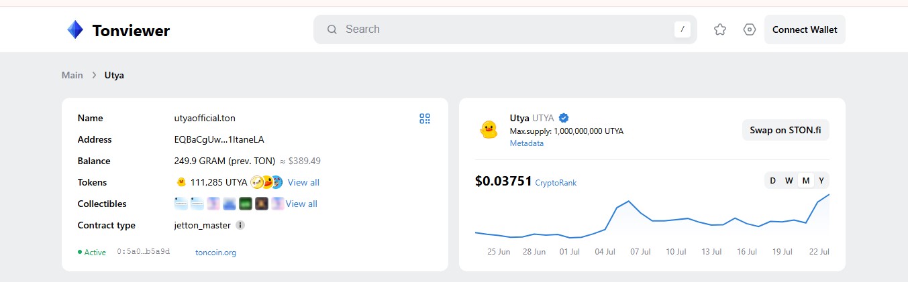Image resolution: width=908 pixels, height=282 pixels.
Task: Click the verified badge next to UTYA
Action: 564,118
